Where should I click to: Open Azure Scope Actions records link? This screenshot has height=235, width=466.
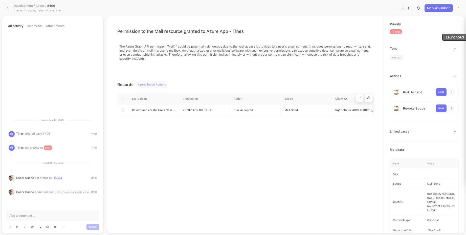[152, 84]
